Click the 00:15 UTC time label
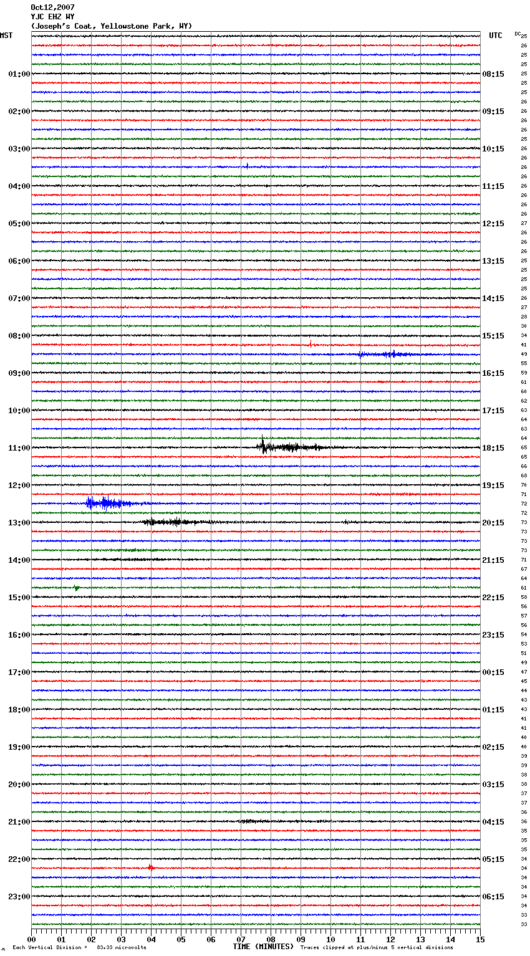Screen dimensions: 530x956 pos(493,672)
